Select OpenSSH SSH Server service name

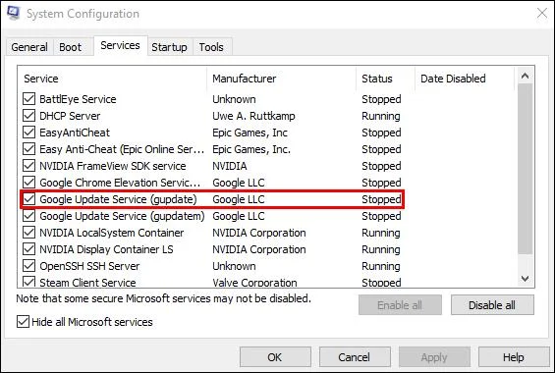(89, 266)
